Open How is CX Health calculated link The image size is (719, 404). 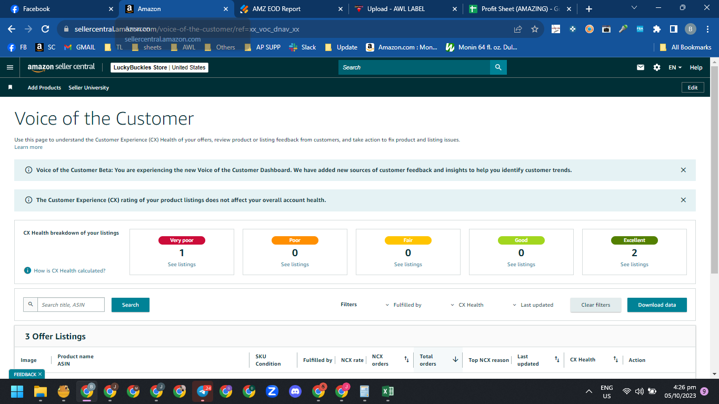69,270
